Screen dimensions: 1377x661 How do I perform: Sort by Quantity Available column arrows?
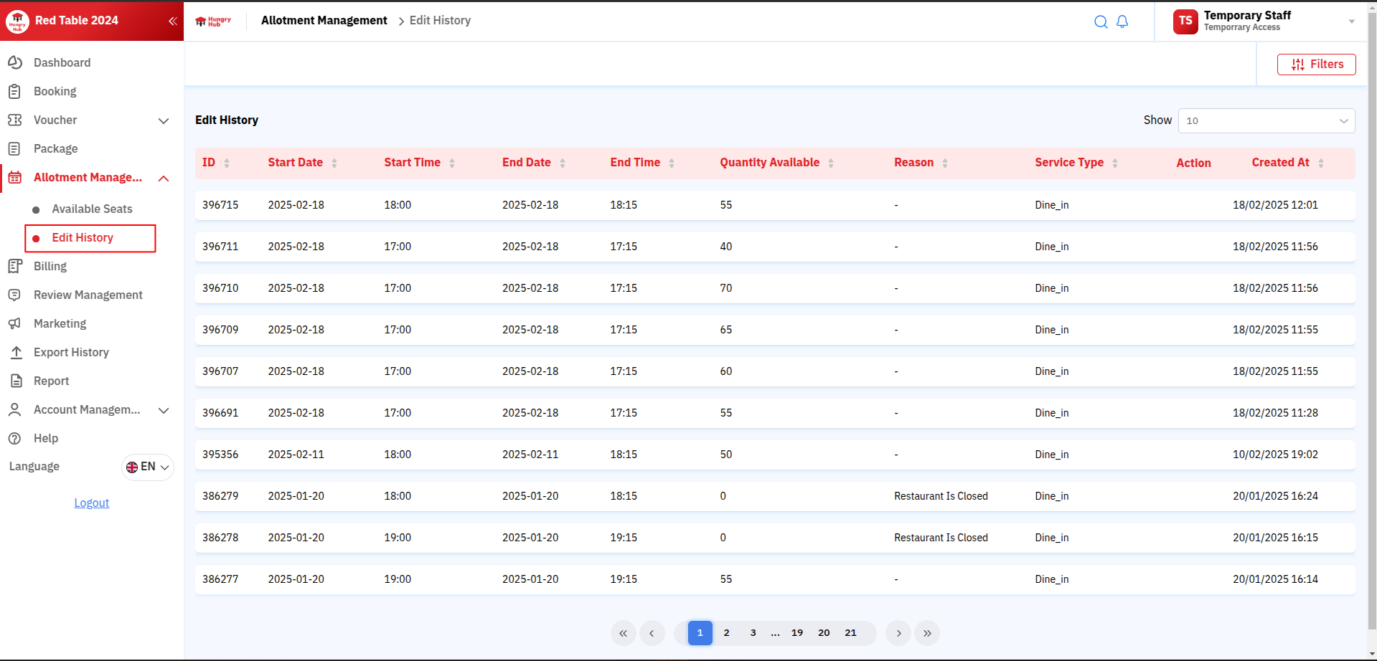[x=830, y=163]
